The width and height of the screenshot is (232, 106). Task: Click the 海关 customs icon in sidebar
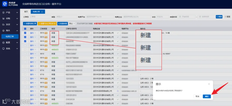coord(3,30)
